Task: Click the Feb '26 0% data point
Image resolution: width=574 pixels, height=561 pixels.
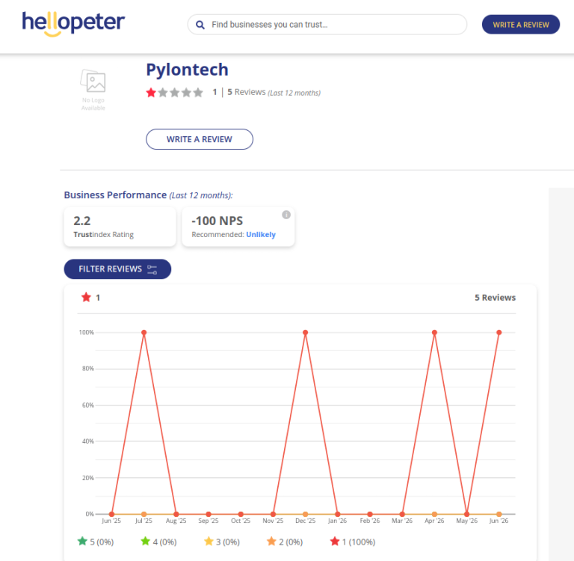Action: [x=370, y=514]
